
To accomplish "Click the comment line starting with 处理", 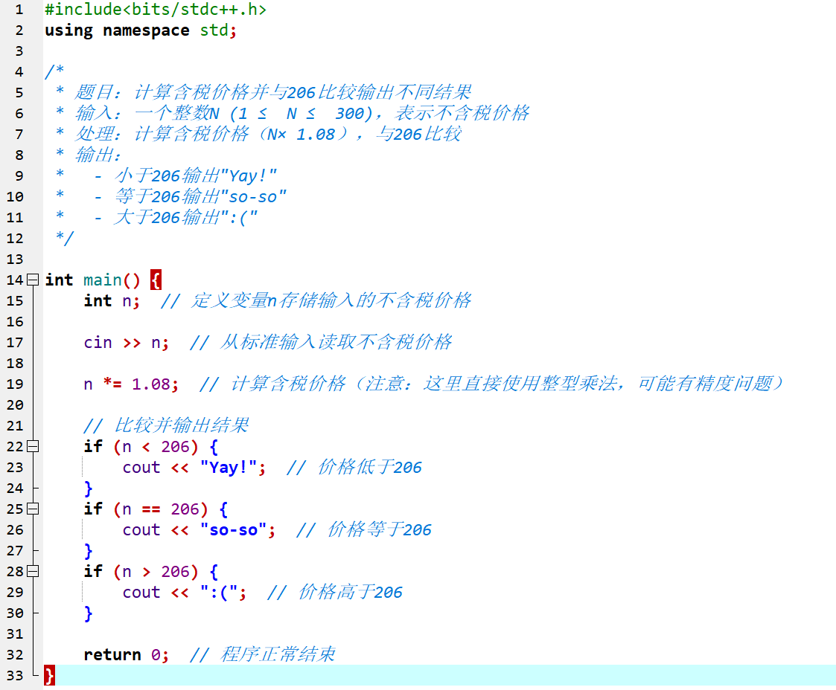I will coord(268,134).
